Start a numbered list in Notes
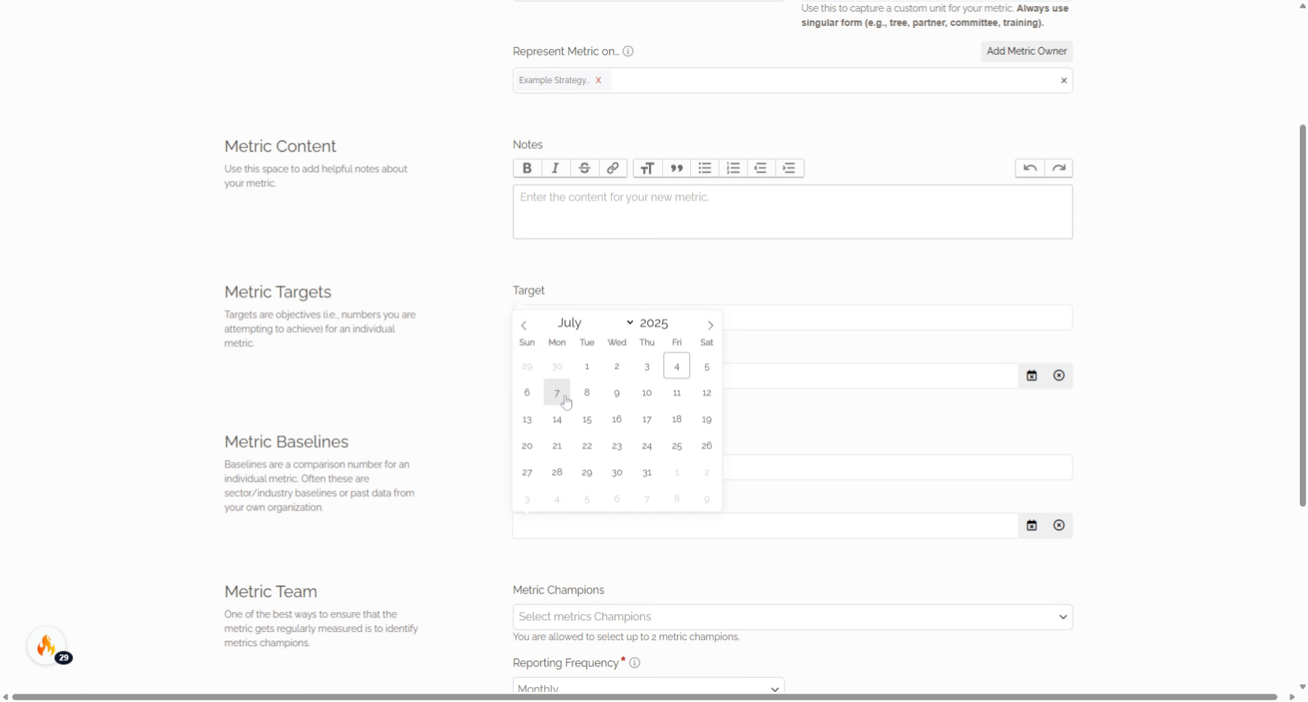 [x=733, y=168]
